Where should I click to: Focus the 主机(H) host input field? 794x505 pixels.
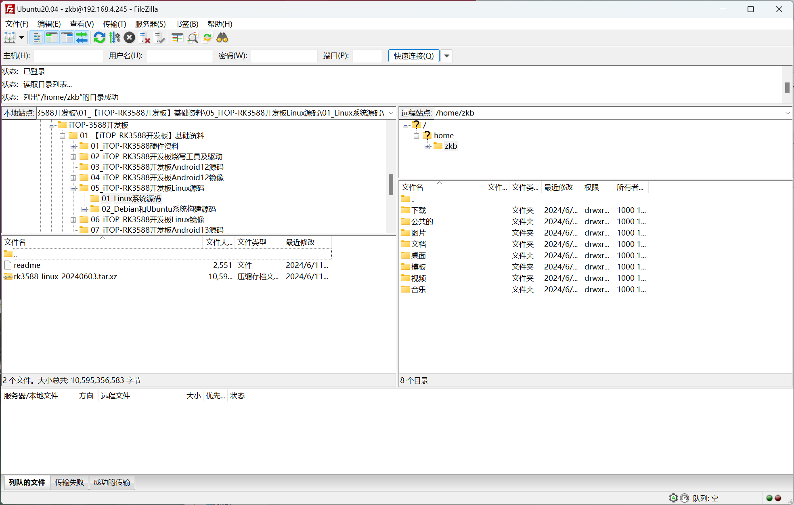pyautogui.click(x=68, y=56)
